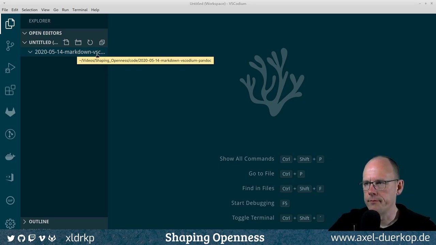Open the Git Graph circular icon
436x245 pixels.
[10, 134]
